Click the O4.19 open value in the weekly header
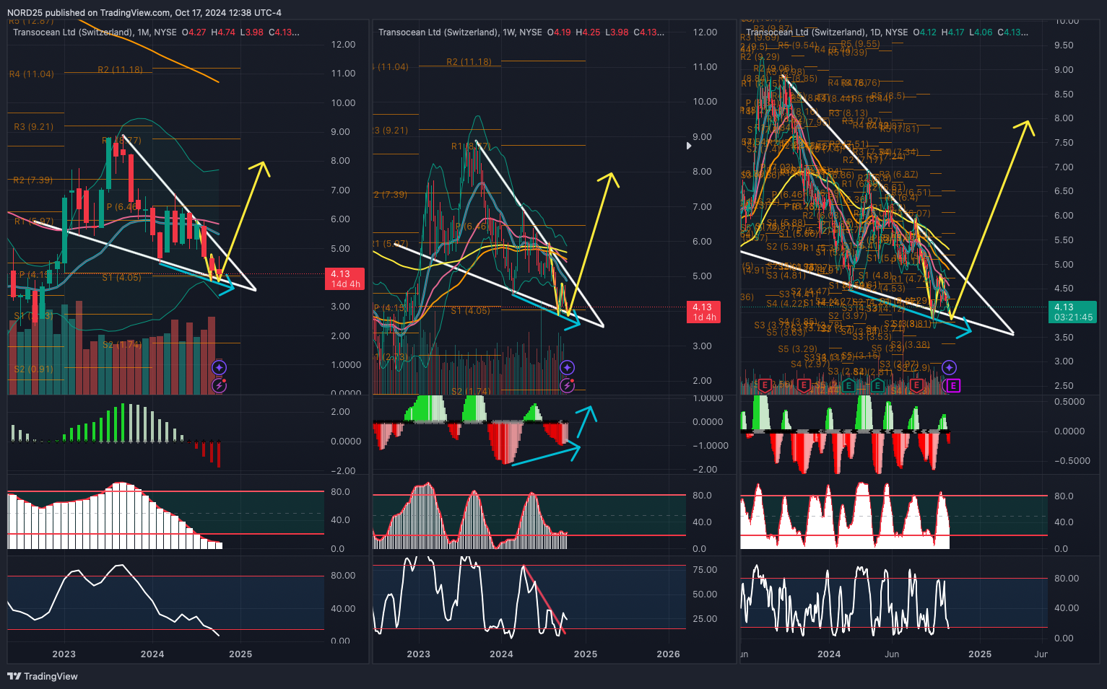 (559, 32)
